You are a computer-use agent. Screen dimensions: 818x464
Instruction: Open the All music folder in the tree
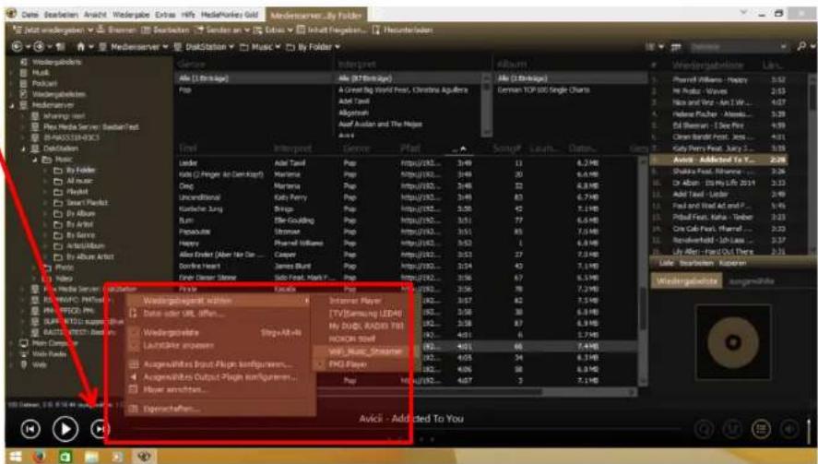pos(79,181)
